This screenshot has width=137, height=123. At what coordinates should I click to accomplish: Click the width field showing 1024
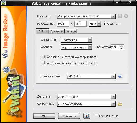pyautogui.click(x=63, y=24)
